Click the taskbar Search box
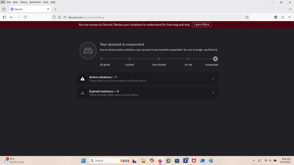 pyautogui.click(x=109, y=161)
